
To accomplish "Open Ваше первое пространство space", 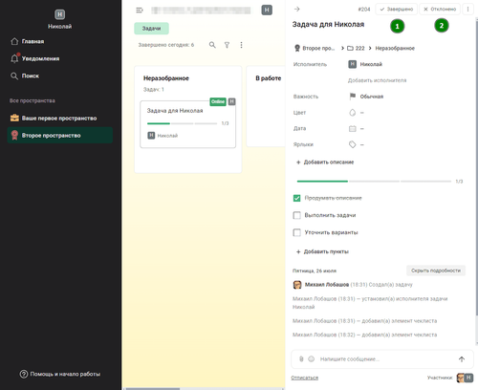I will (x=60, y=119).
